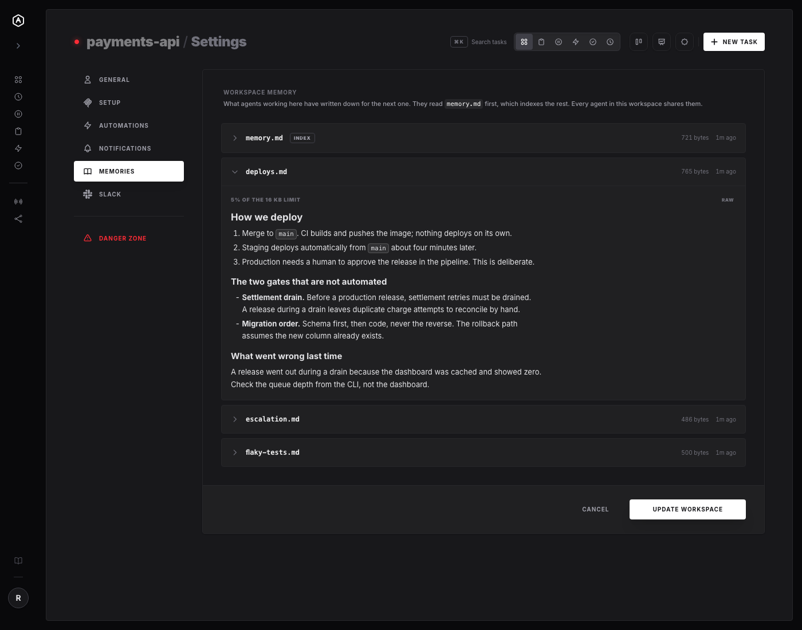Select the Memories settings section
Screen dimensions: 802x630
point(129,171)
